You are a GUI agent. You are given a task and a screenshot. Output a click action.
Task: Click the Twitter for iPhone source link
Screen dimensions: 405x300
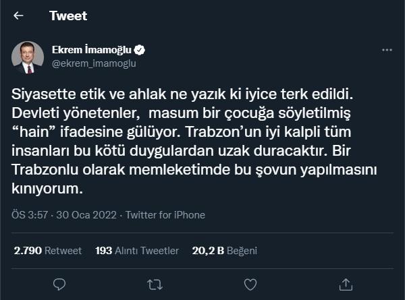pyautogui.click(x=167, y=215)
